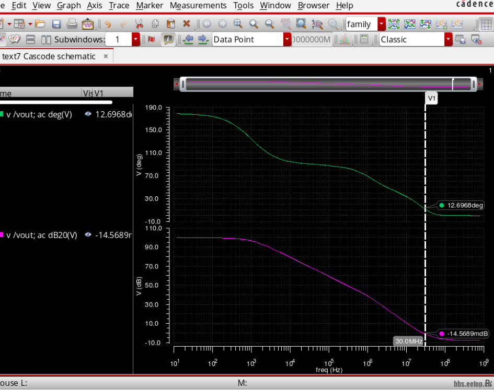Viewport: 494px width, 390px height.
Task: Split all strips with green arrows icon
Action: (x=394, y=24)
